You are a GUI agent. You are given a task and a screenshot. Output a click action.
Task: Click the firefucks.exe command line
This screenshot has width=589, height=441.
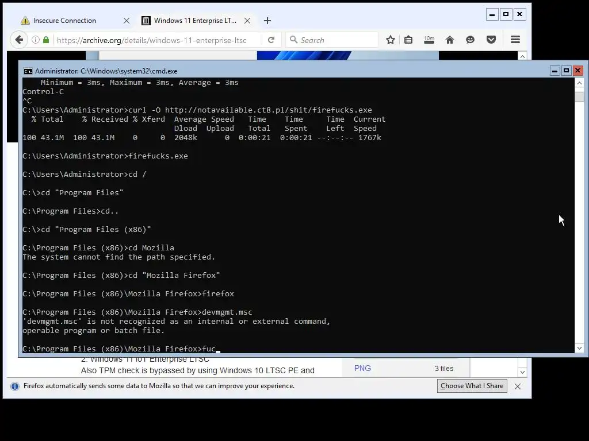click(105, 156)
